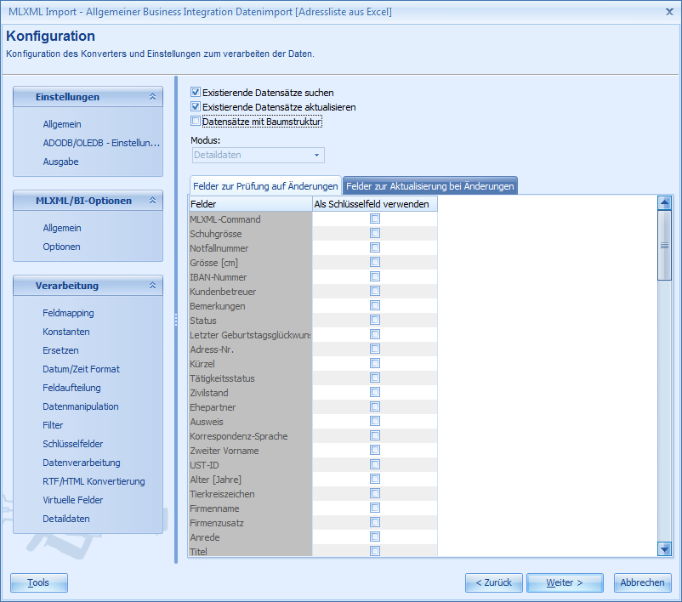Open the Tools dialog
The width and height of the screenshot is (682, 602).
38,582
